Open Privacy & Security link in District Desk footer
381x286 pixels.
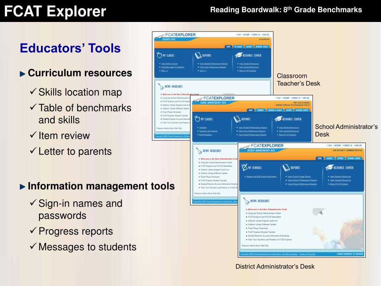pyautogui.click(x=307, y=254)
